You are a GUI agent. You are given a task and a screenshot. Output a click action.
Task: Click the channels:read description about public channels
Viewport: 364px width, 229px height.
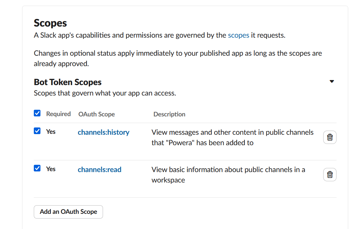tap(228, 175)
